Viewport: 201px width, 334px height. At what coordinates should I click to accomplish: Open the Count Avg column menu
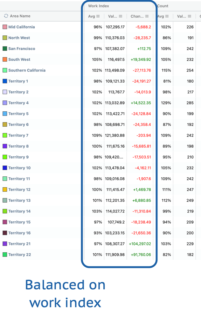[167, 16]
